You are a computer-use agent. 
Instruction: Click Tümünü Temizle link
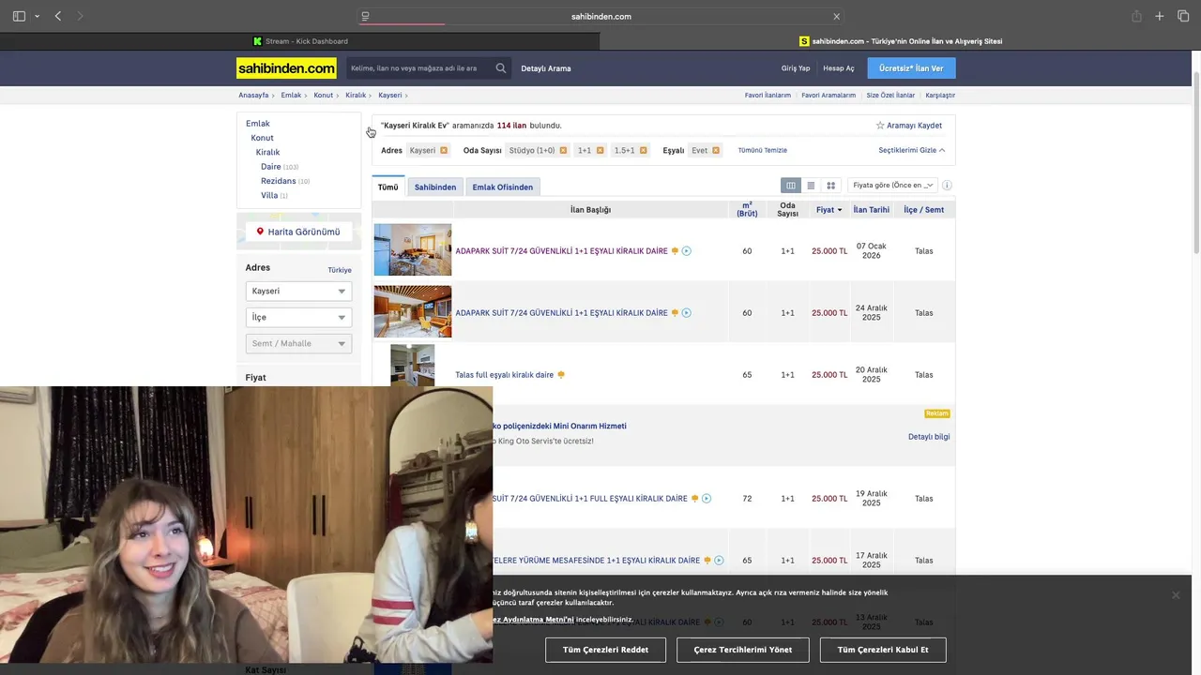[762, 150]
